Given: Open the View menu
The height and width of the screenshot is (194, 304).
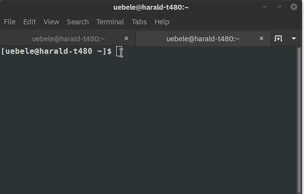Looking at the screenshot, I should [x=51, y=22].
